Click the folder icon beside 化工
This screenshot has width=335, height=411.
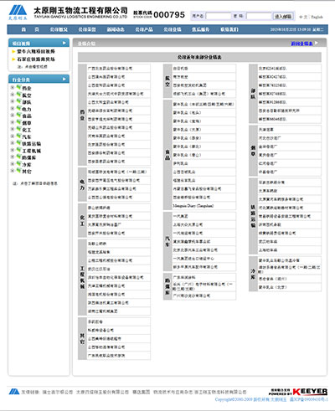coord(18,129)
